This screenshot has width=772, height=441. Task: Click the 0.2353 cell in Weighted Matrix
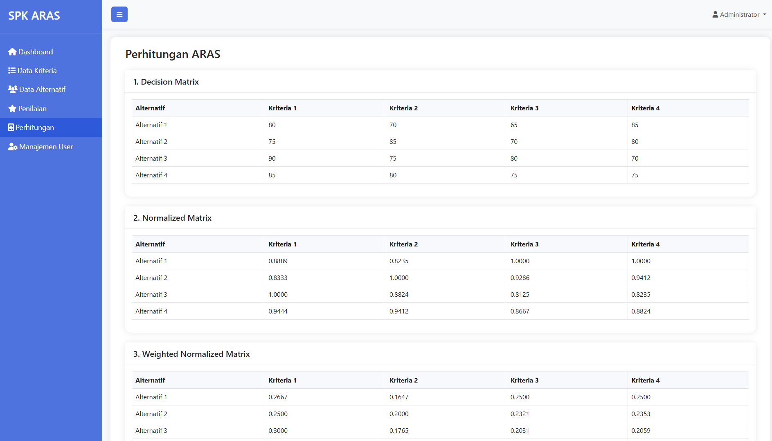(688, 414)
